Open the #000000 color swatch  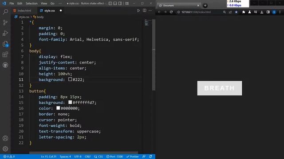point(58,108)
